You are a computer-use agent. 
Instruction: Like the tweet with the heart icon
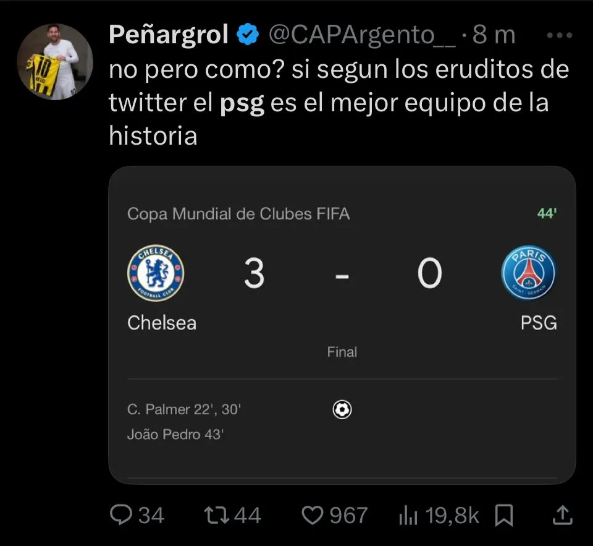point(313,514)
